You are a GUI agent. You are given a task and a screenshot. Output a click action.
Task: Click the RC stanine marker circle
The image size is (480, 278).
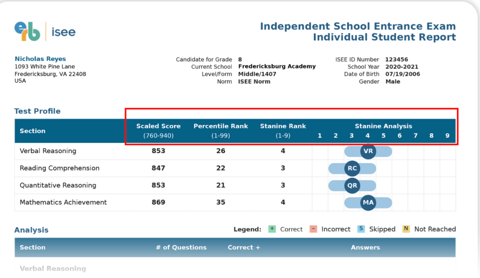coord(352,168)
